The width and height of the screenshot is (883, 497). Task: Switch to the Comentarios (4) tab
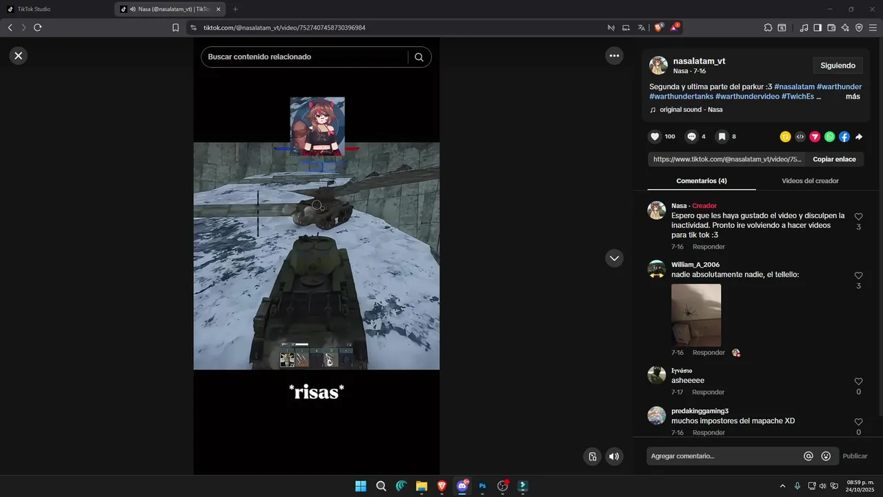(x=702, y=181)
